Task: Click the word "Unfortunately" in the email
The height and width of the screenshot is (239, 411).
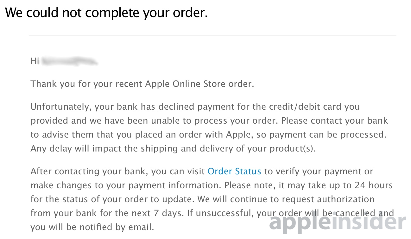Action: 61,107
